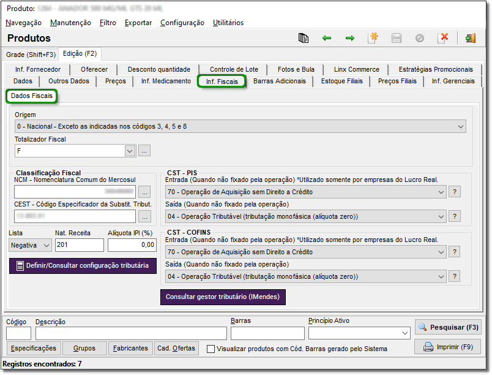The height and width of the screenshot is (375, 492).
Task: Click the Imprimir (F9) button
Action: click(x=448, y=347)
